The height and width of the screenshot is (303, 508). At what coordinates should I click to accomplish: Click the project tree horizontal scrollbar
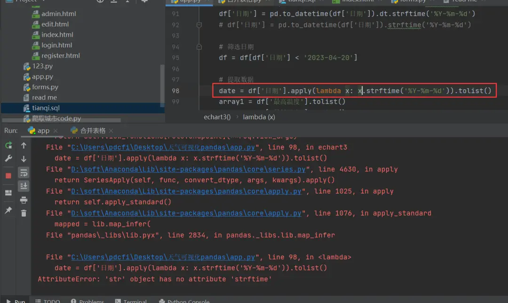coord(72,120)
